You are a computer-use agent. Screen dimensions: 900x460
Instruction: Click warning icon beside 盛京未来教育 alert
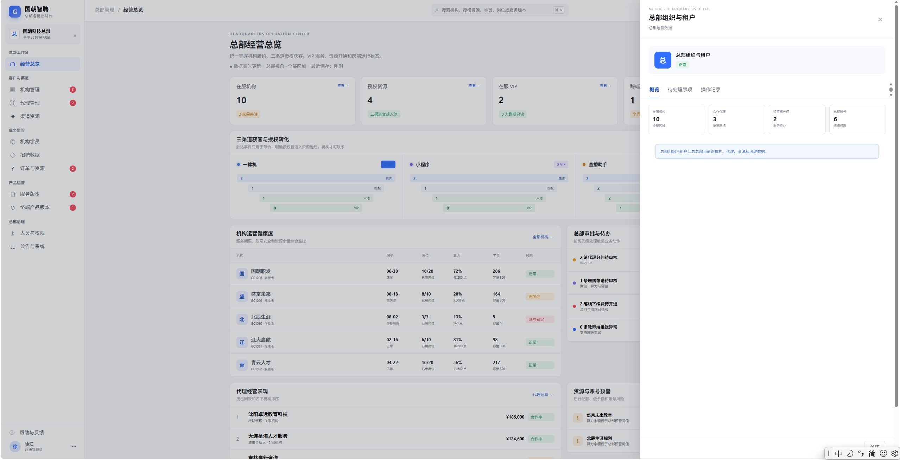coord(577,418)
